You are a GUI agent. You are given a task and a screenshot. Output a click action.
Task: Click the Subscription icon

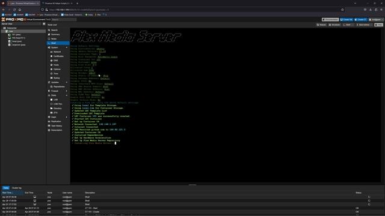pyautogui.click(x=49, y=130)
